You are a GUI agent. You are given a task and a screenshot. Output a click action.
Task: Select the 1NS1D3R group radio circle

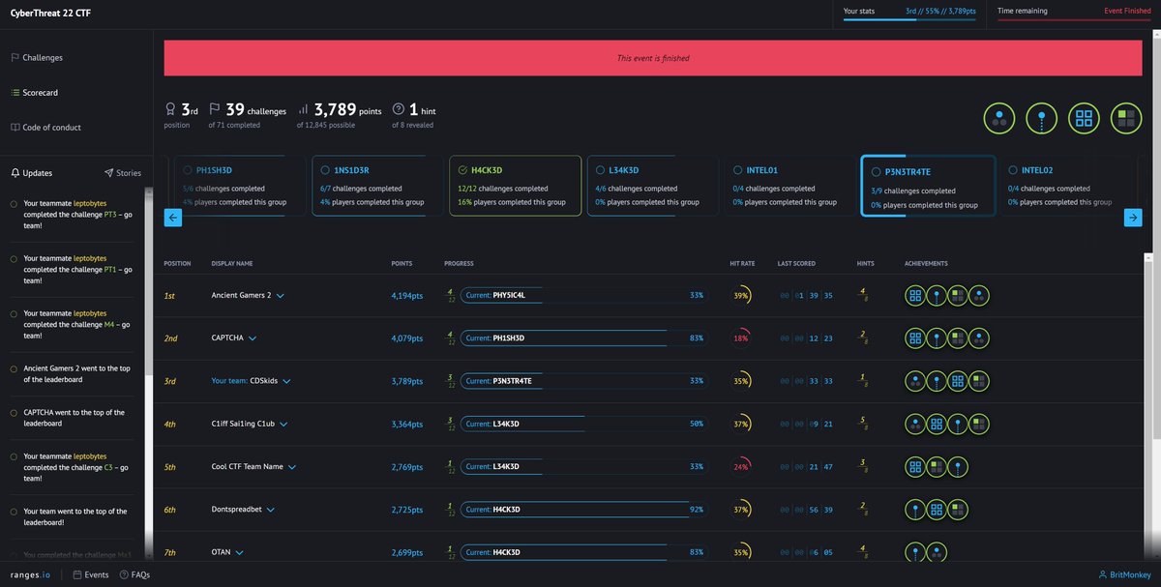tap(325, 170)
